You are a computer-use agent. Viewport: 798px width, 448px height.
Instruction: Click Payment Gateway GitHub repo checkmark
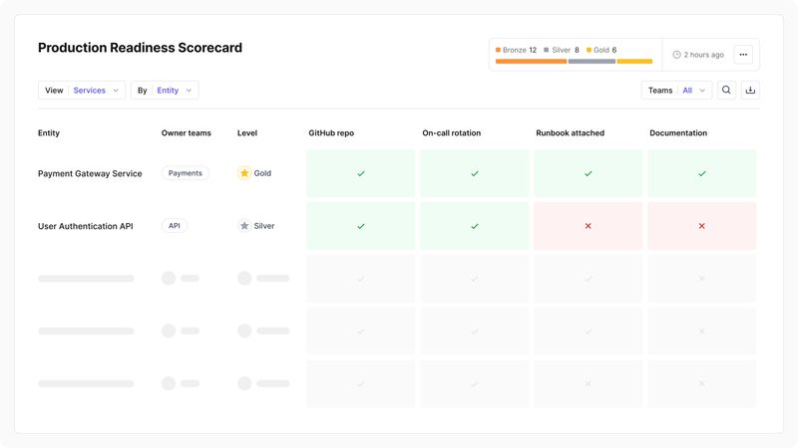tap(361, 173)
